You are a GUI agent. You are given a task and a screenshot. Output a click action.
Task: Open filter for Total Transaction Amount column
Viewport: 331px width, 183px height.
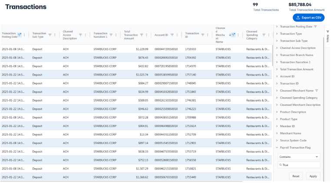(141, 35)
